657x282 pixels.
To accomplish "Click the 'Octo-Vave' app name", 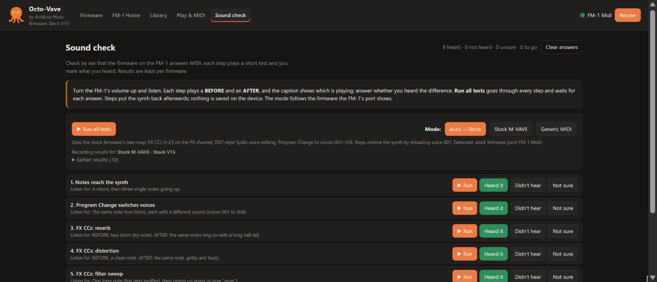I will [x=45, y=9].
